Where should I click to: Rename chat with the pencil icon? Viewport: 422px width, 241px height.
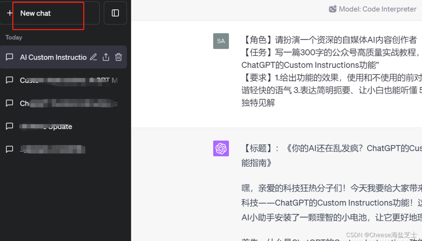click(x=93, y=57)
